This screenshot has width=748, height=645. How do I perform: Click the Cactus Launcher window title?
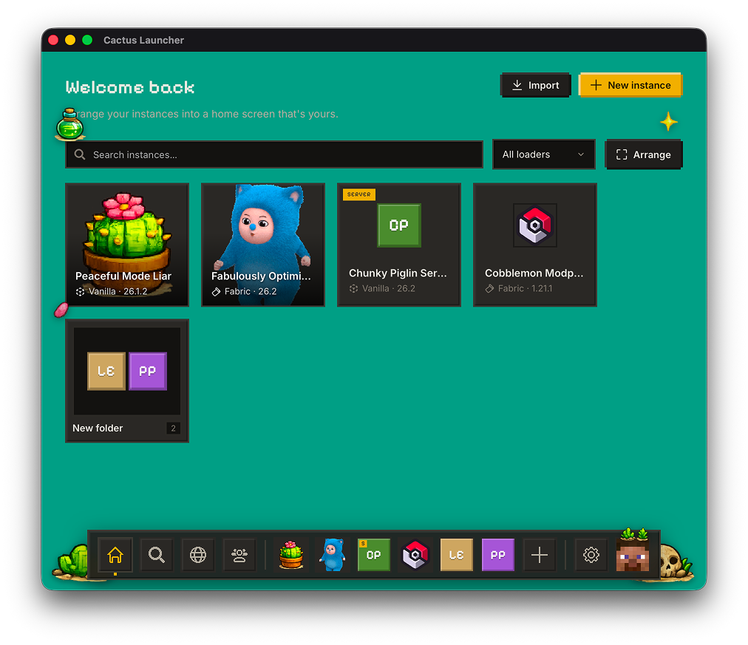(x=143, y=40)
